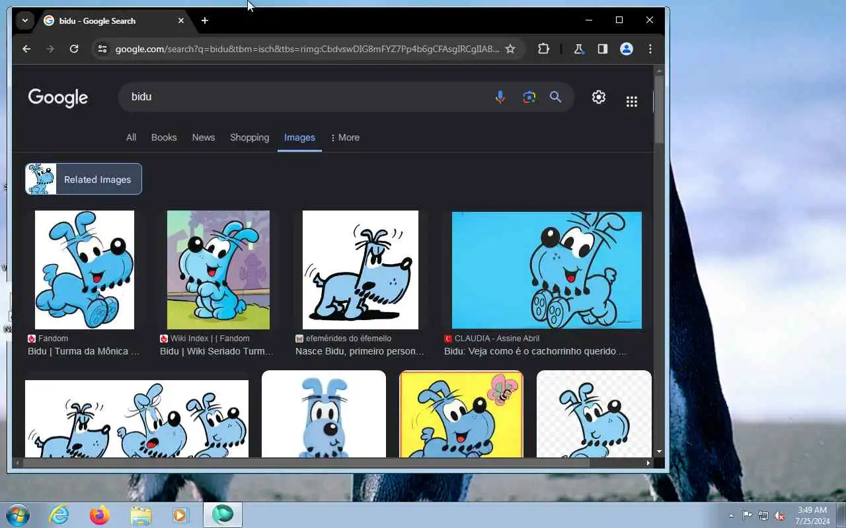Open Windows Media Player taskbar icon
This screenshot has width=846, height=528.
pos(181,515)
